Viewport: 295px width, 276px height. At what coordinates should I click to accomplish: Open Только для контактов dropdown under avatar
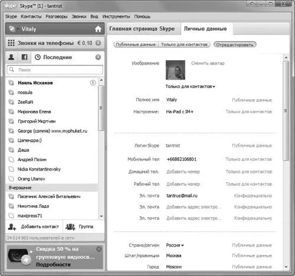(190, 87)
